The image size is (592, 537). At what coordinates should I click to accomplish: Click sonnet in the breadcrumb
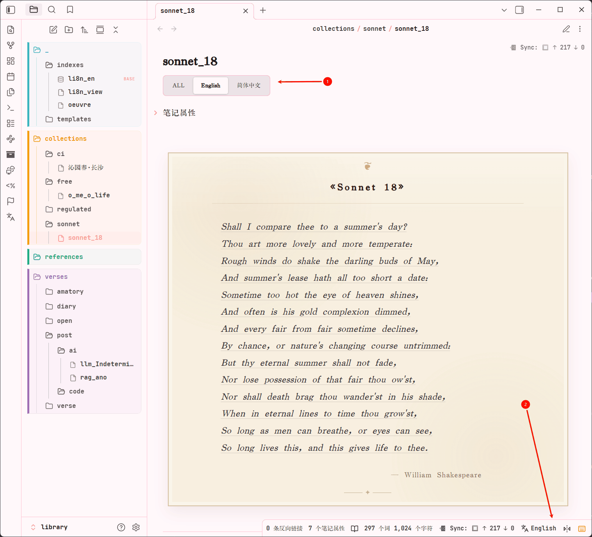(x=374, y=29)
